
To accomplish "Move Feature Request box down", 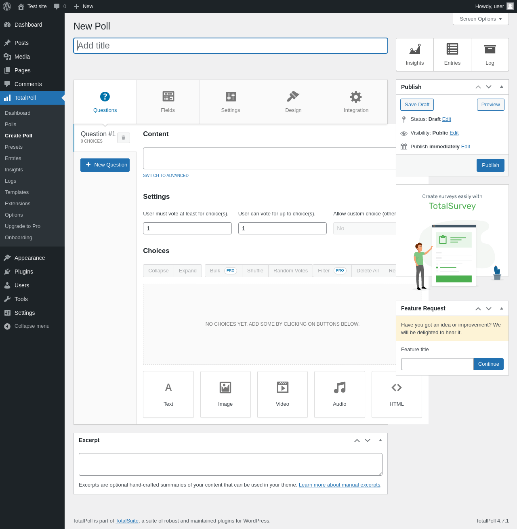I will click(x=489, y=308).
